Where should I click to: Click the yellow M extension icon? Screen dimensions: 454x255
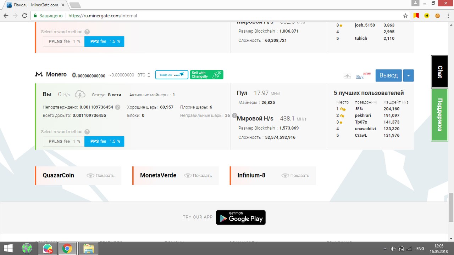point(427,16)
